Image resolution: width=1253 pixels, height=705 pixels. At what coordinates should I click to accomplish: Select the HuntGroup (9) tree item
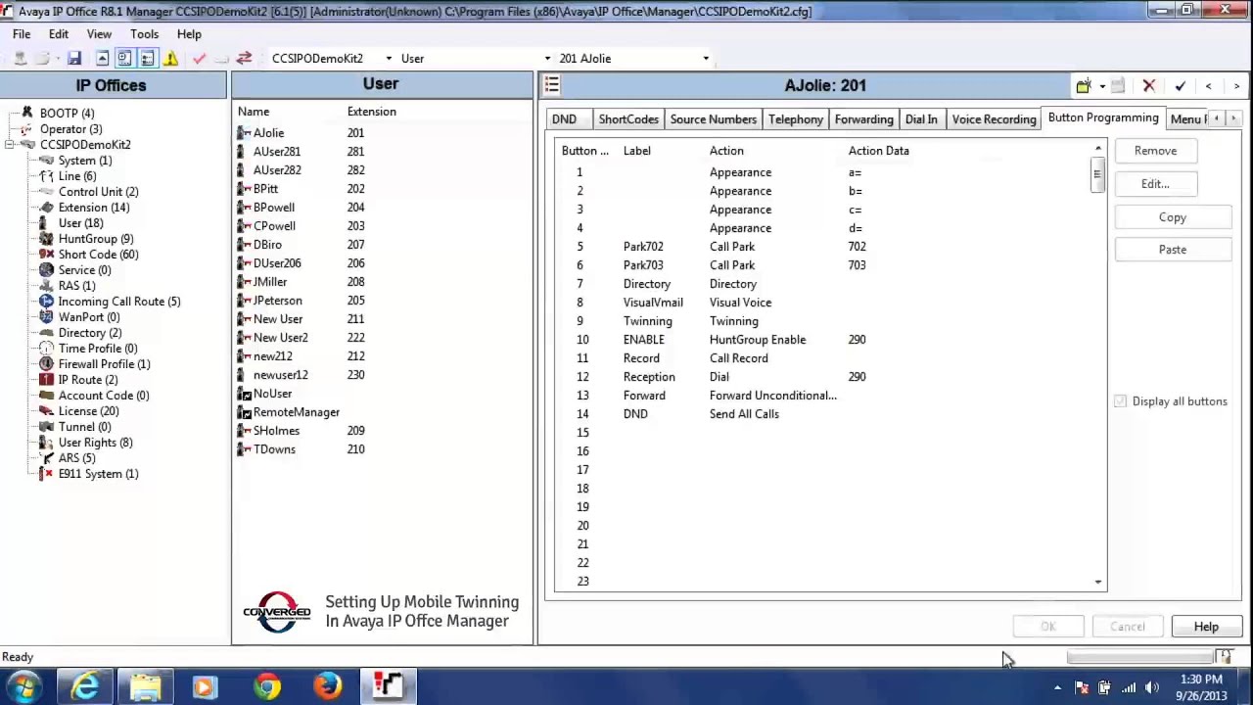coord(96,239)
